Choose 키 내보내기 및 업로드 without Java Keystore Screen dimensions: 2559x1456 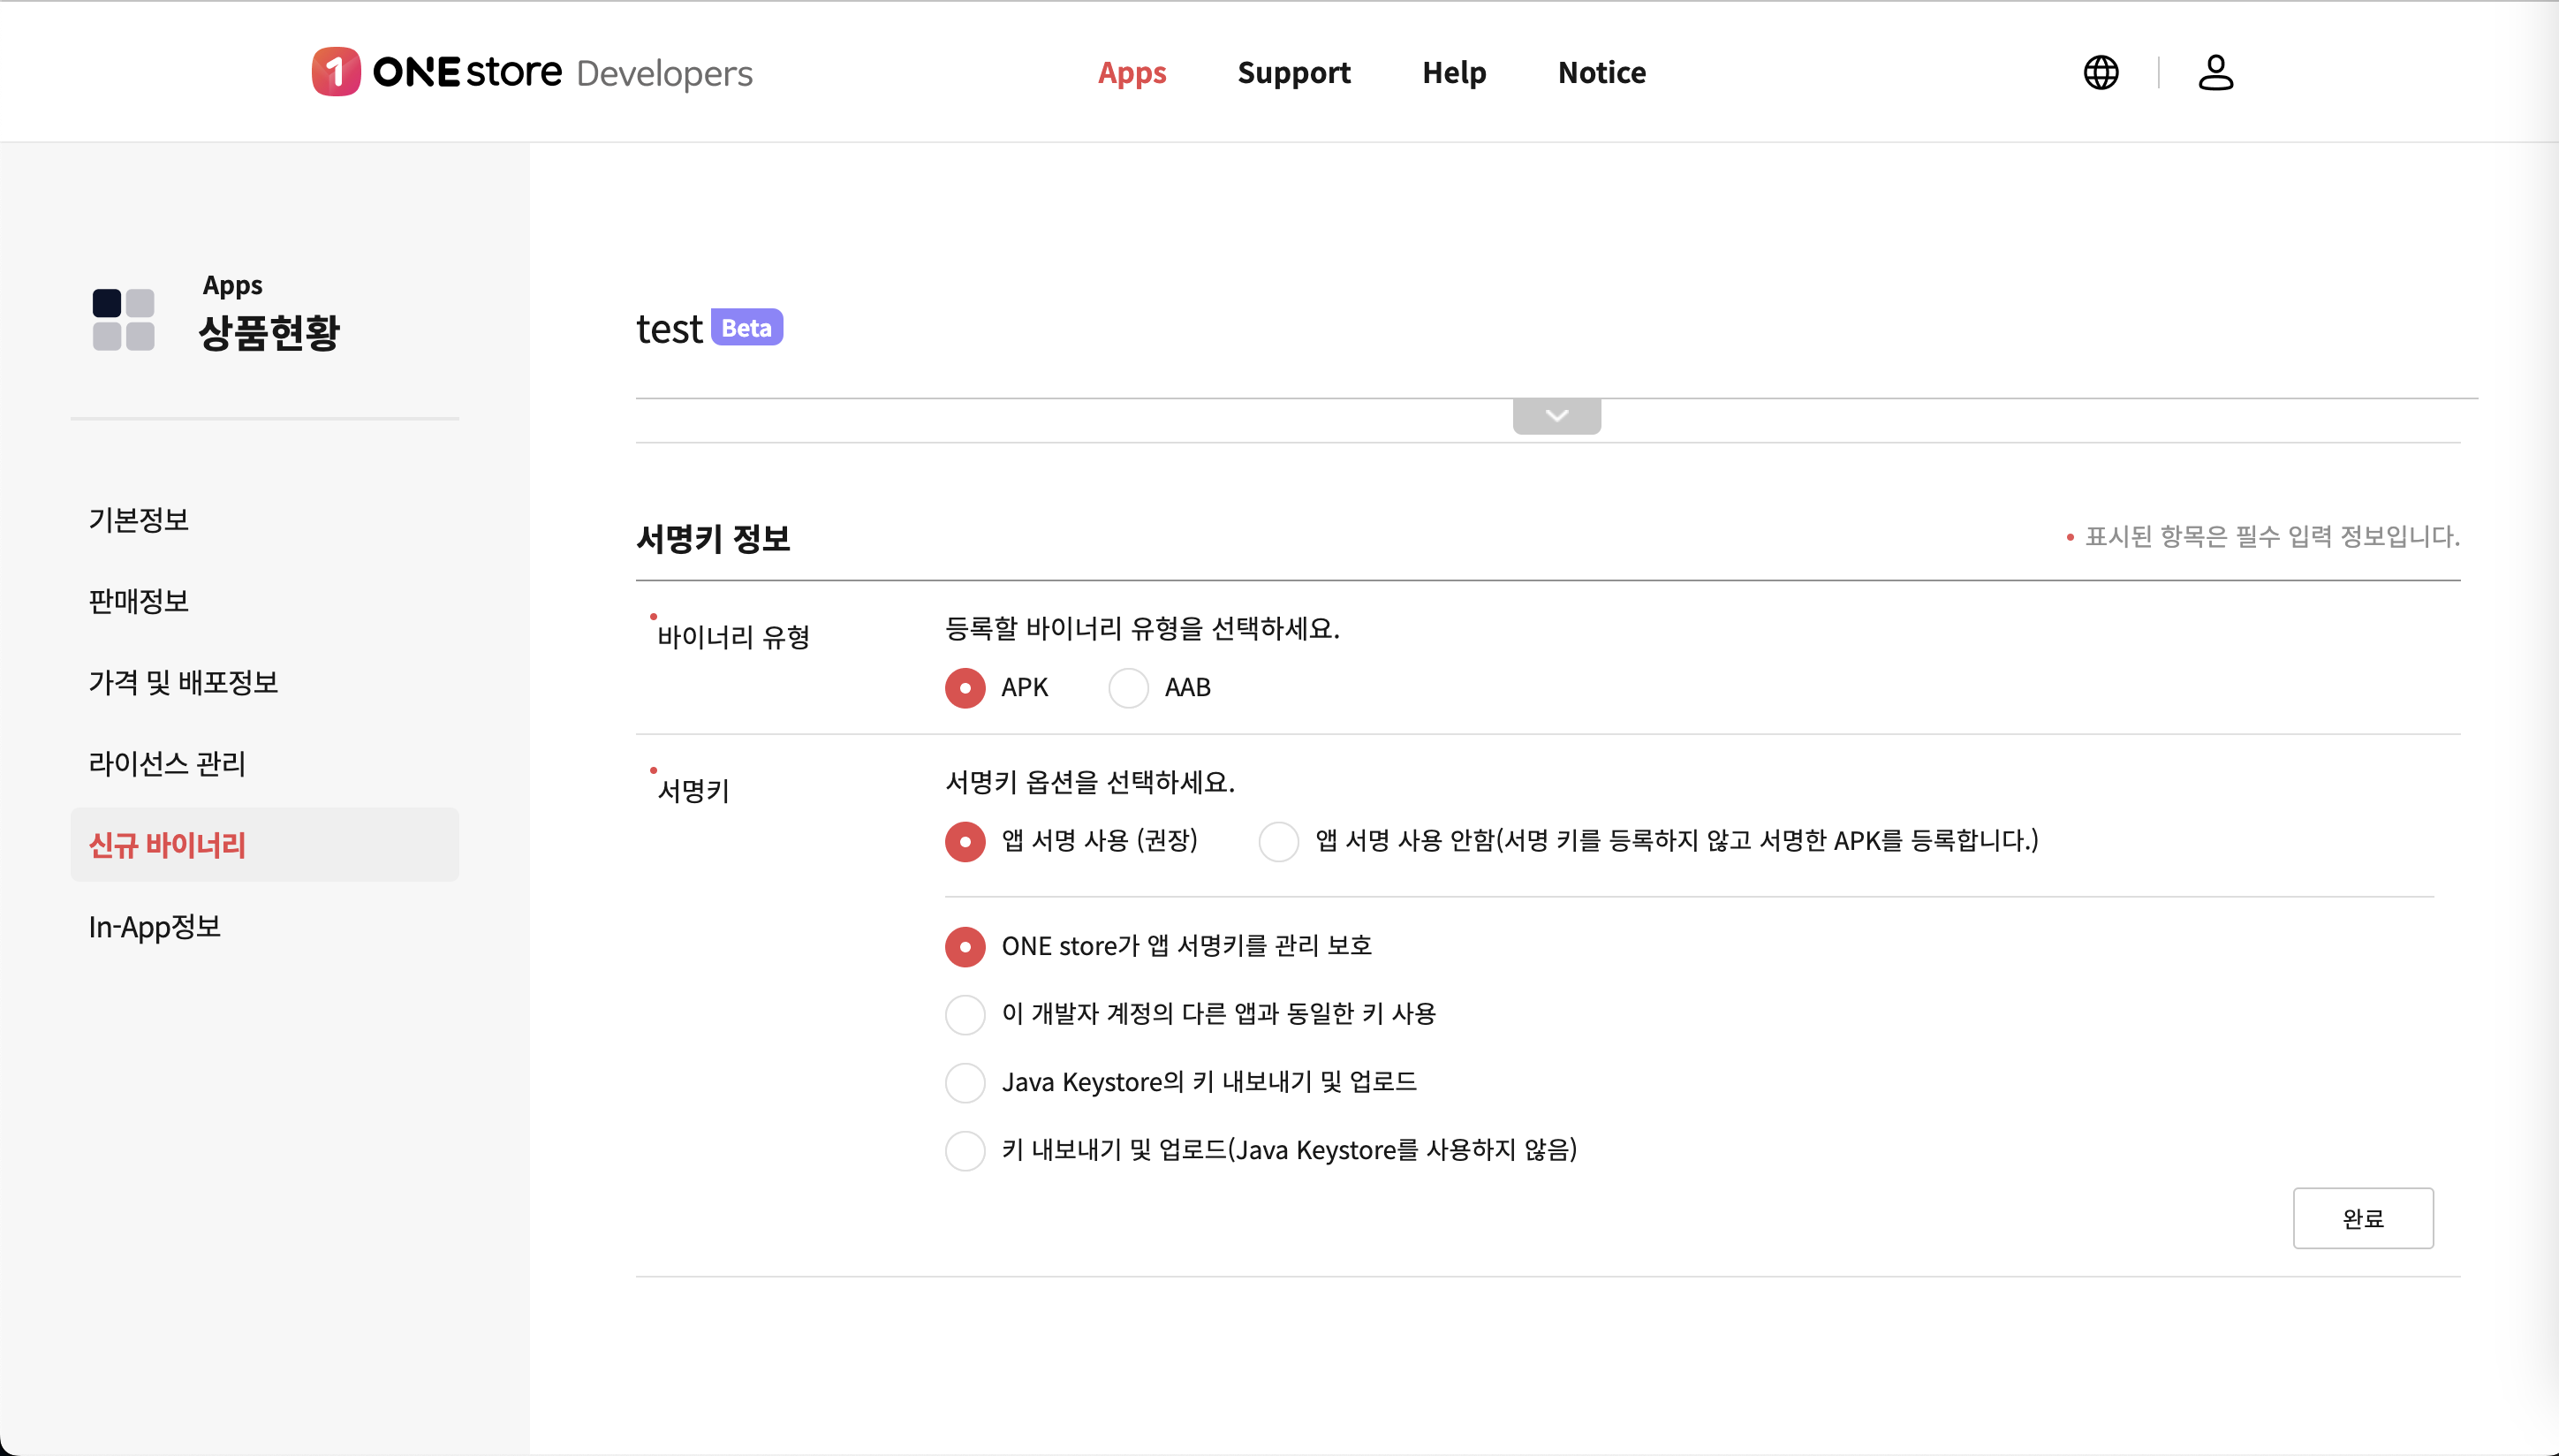pyautogui.click(x=965, y=1150)
